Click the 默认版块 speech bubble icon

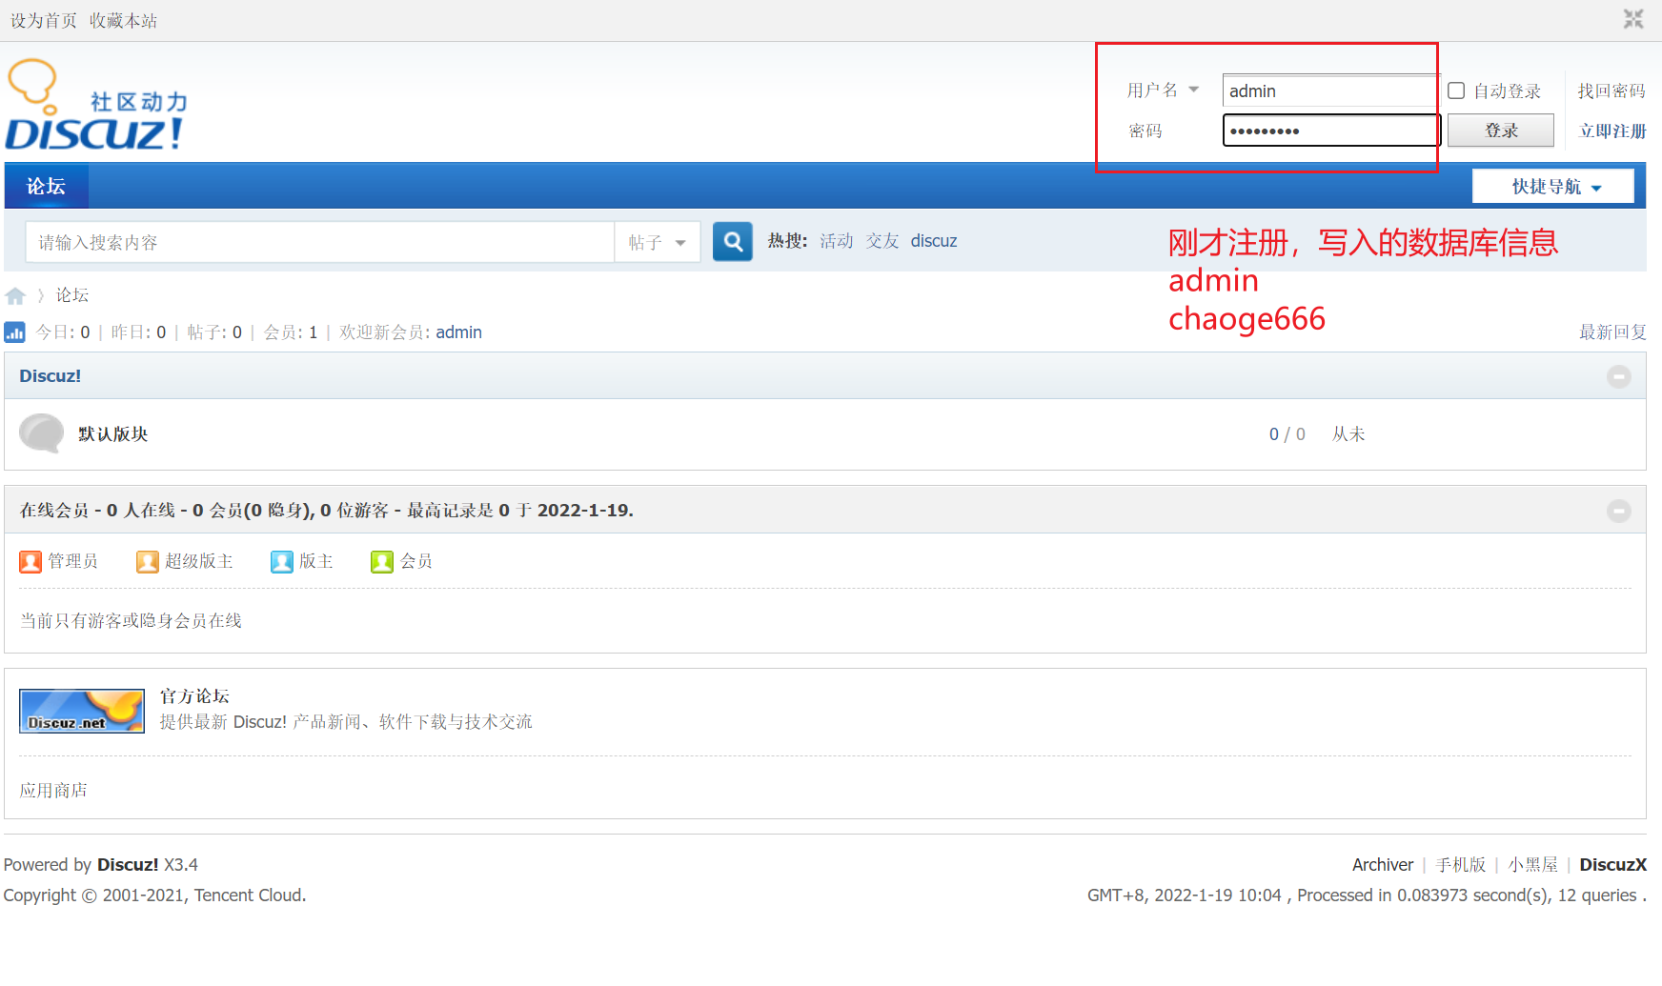point(41,433)
